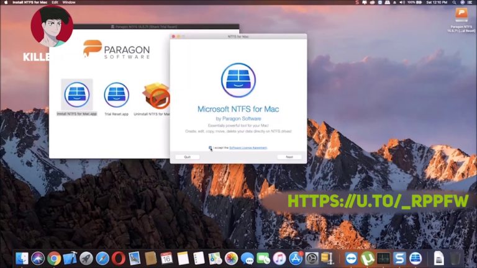Open the Apple menu
The height and width of the screenshot is (268, 477).
pos(6,2)
